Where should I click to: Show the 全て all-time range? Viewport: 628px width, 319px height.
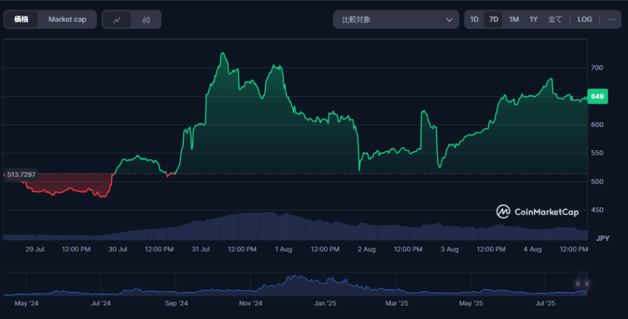tap(554, 19)
